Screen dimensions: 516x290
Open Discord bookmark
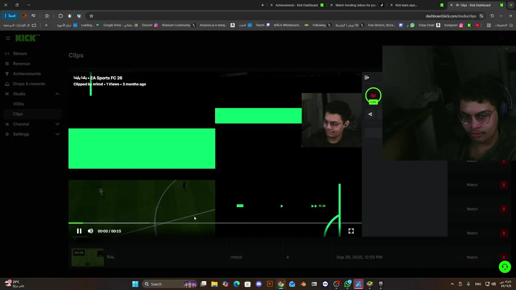[150, 25]
